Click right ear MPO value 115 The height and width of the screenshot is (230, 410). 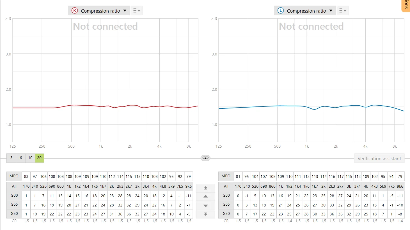[x=129, y=176]
